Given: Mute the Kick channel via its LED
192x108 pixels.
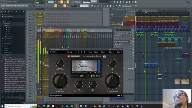Looking at the screenshot, I should [x=28, y=13].
